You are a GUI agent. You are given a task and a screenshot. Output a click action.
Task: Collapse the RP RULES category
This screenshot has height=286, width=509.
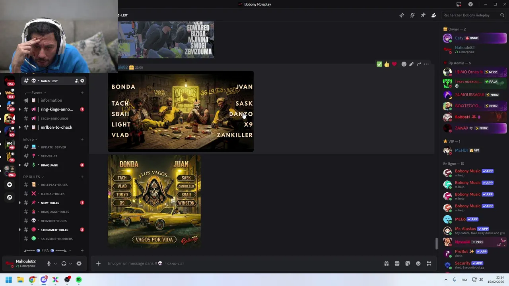coord(33,177)
